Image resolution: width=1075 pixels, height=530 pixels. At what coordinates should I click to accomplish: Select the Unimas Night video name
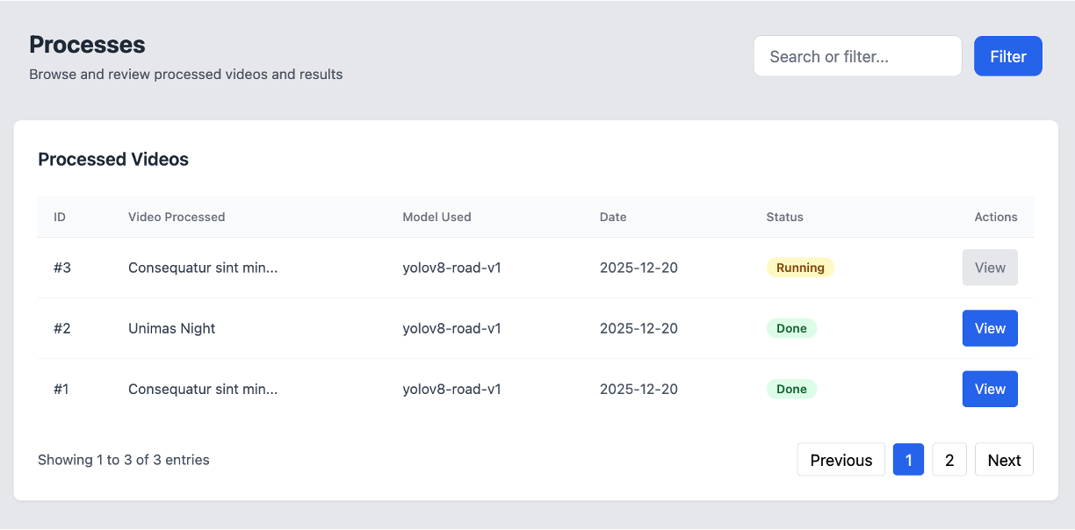pyautogui.click(x=172, y=328)
